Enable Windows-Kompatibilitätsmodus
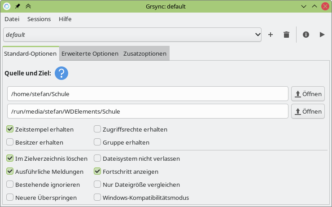Image resolution: width=332 pixels, height=207 pixels. click(x=97, y=197)
